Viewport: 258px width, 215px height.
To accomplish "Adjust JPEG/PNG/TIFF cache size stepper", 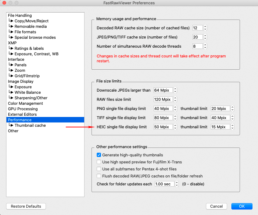I will [205, 37].
